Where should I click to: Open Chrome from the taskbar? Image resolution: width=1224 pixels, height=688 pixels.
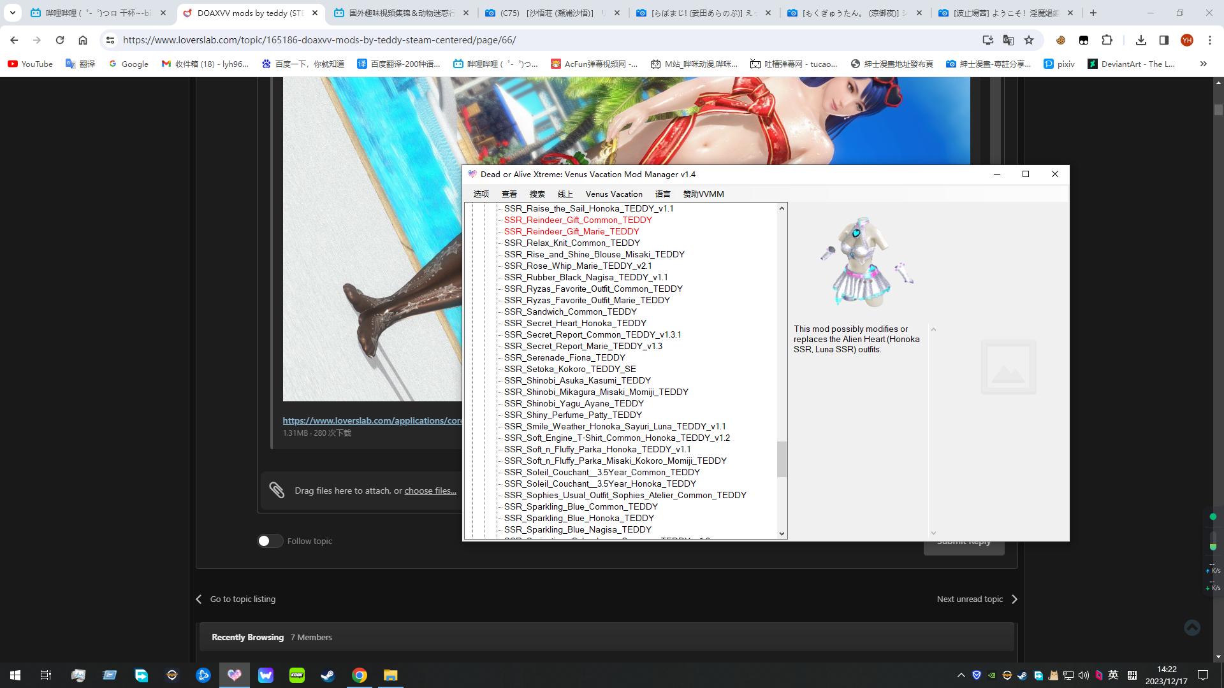360,675
